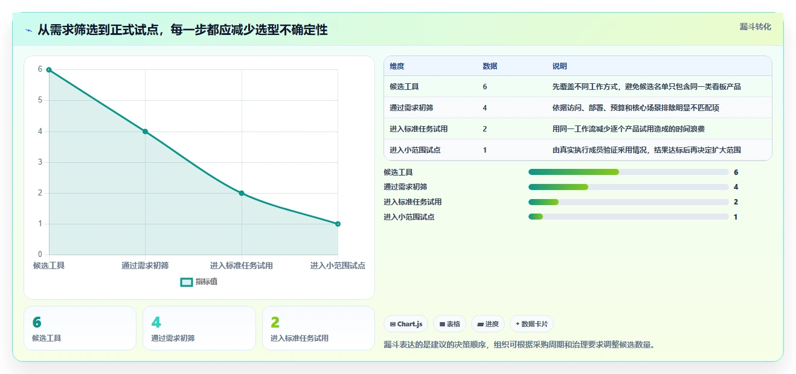796x374 pixels.
Task: Click the description starting 依据访问、部署
Action: pyautogui.click(x=636, y=108)
